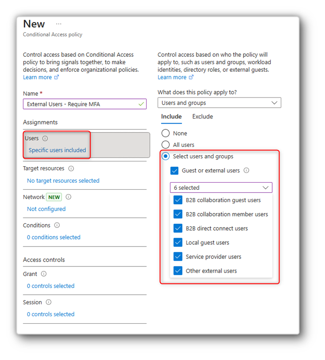Open the Users and groups dropdown
Screen dimensions: 325x360
point(219,103)
